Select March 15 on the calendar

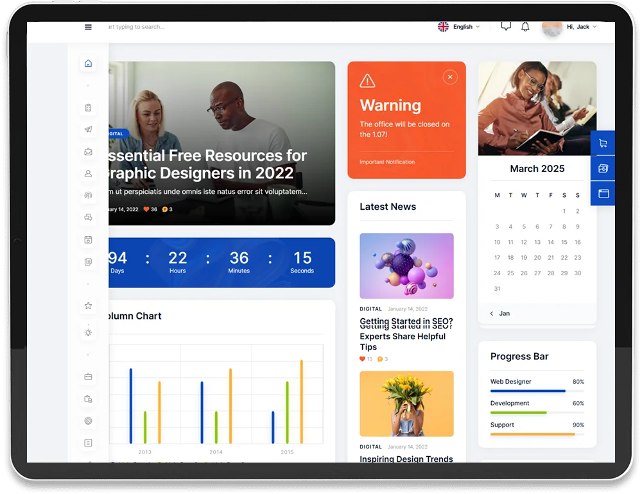tap(564, 242)
